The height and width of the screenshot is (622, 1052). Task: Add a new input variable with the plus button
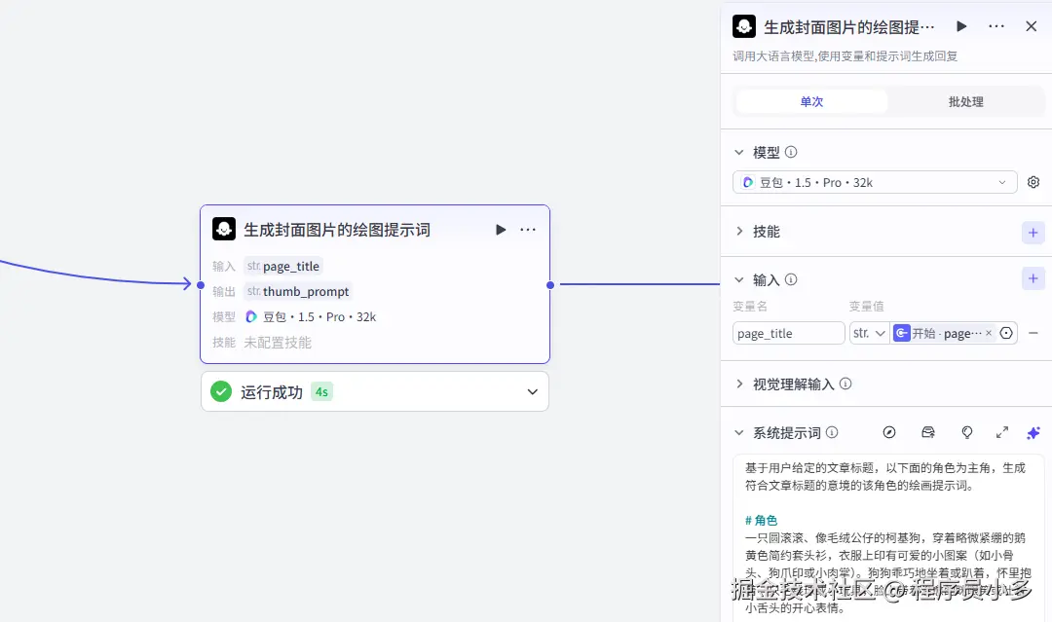coord(1033,278)
